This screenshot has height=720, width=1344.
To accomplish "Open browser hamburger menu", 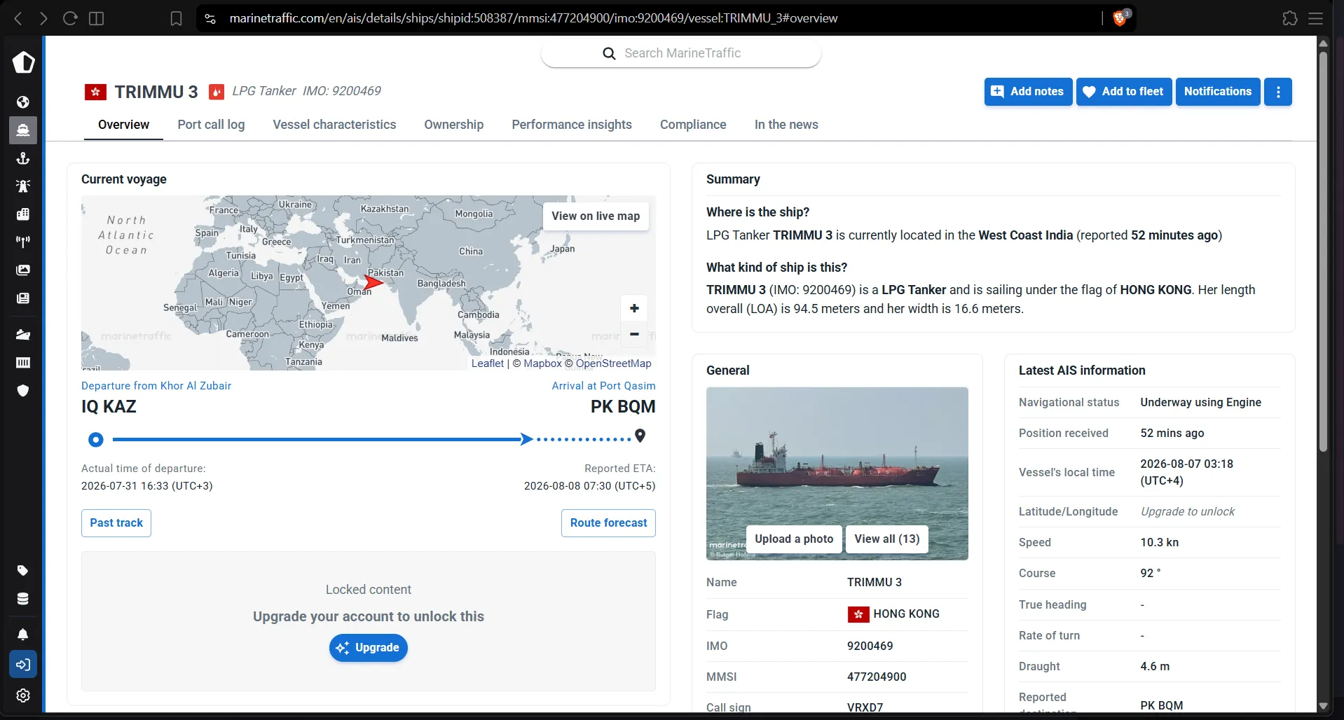I will tap(1316, 18).
